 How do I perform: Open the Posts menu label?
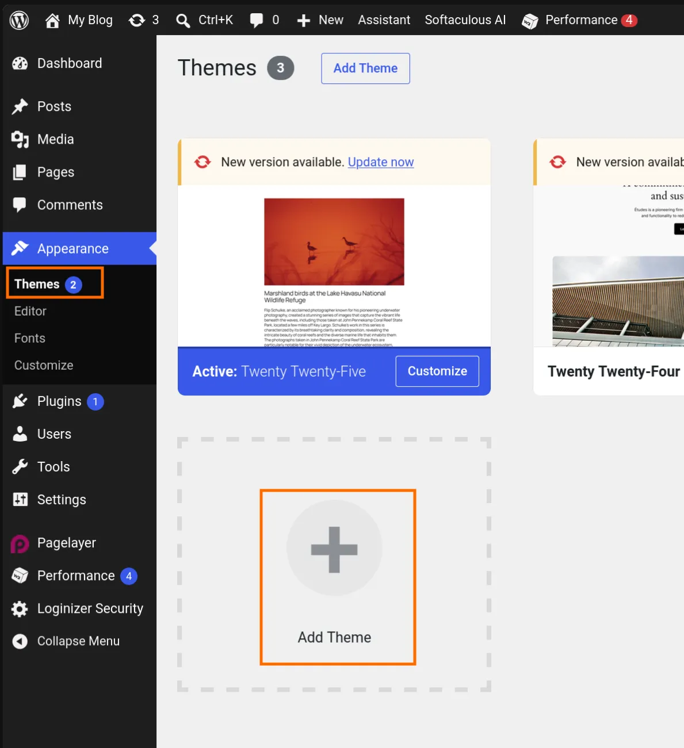(54, 106)
